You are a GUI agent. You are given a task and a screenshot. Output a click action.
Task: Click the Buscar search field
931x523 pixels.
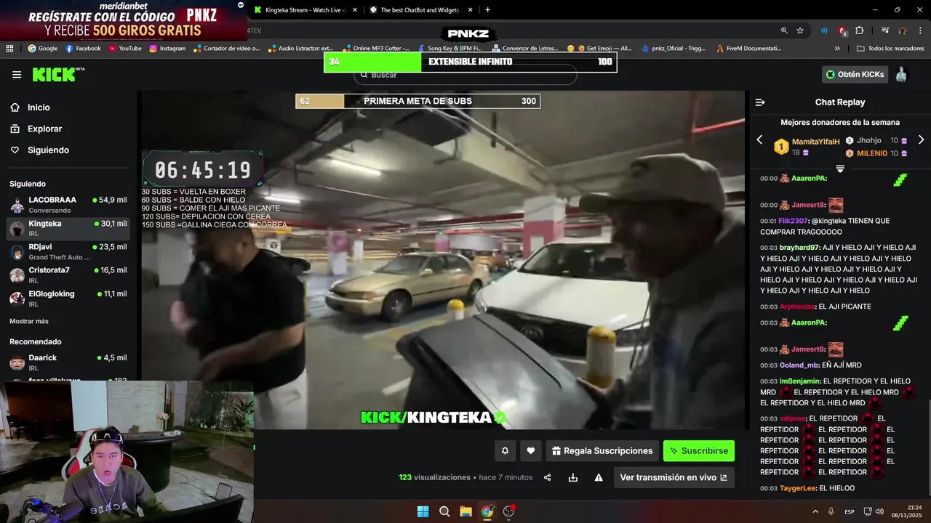[465, 75]
